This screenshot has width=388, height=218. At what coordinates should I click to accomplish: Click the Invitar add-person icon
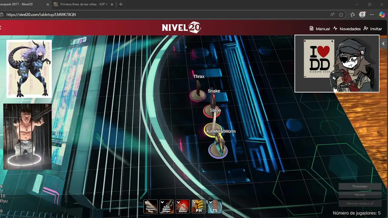[x=366, y=28]
